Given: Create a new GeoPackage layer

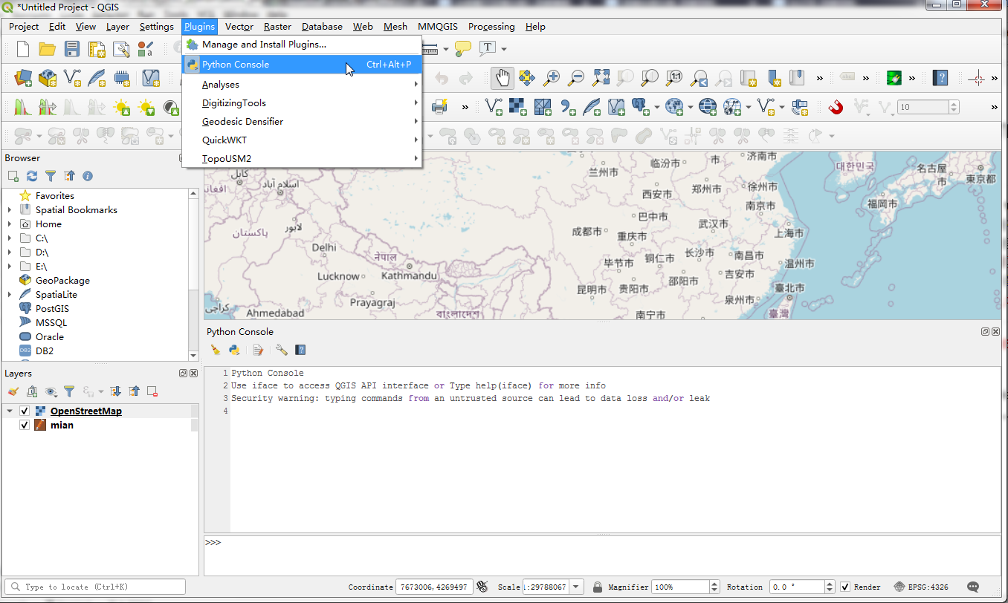Looking at the screenshot, I should click(48, 77).
